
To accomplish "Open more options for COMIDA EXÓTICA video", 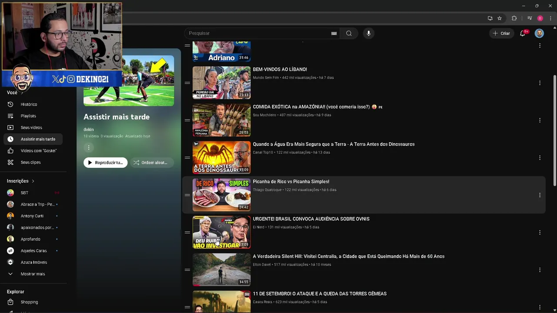I will point(540,120).
